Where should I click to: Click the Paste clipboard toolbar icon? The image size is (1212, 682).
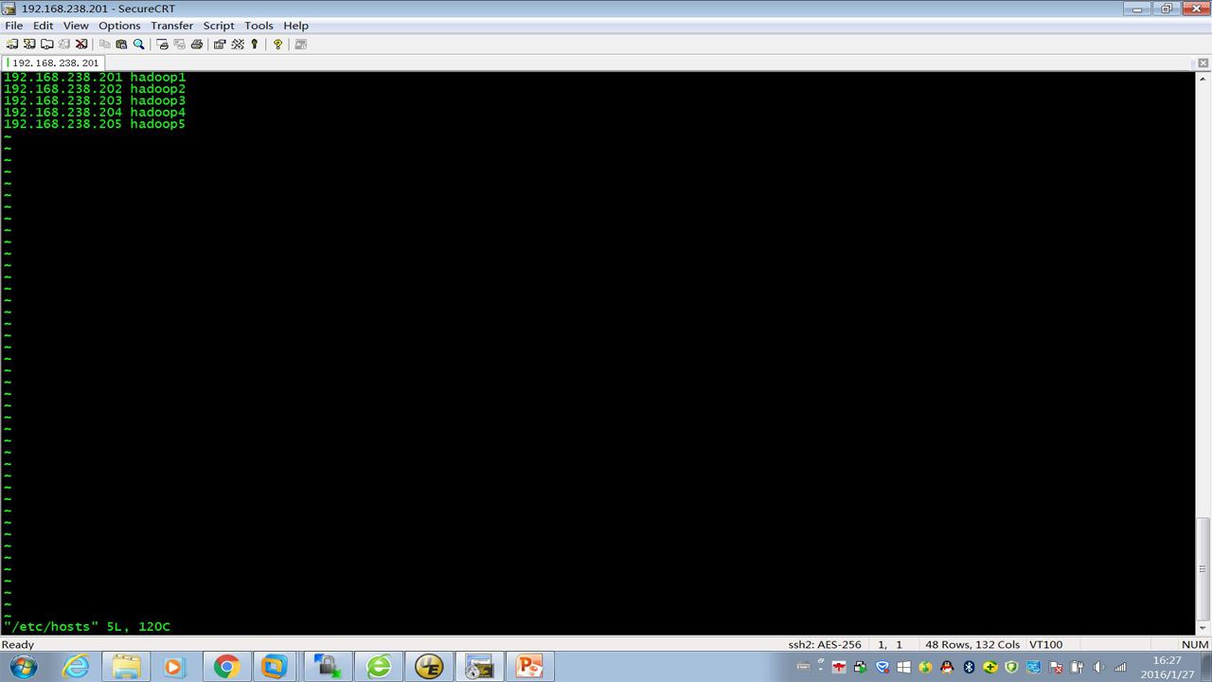pos(121,44)
